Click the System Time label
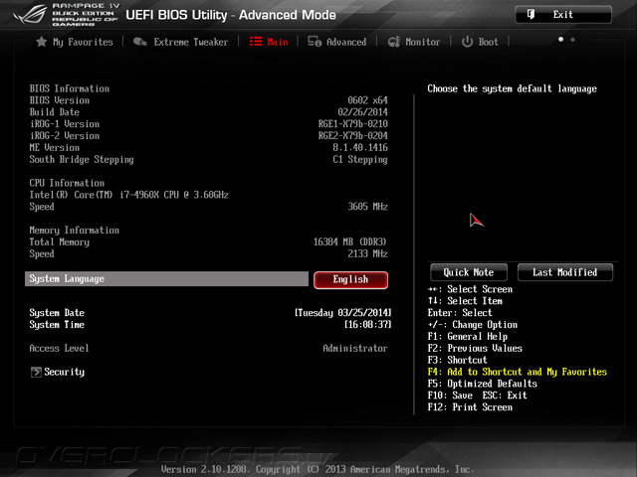 click(x=57, y=325)
